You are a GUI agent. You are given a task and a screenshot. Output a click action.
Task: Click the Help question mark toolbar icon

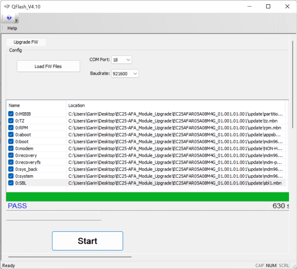(x=10, y=18)
